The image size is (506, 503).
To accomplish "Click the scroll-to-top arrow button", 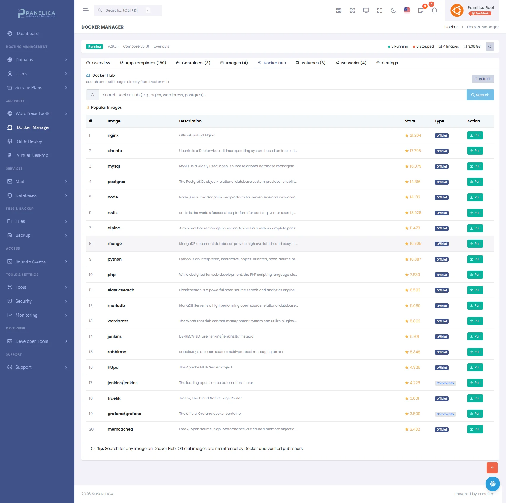I will click(492, 468).
